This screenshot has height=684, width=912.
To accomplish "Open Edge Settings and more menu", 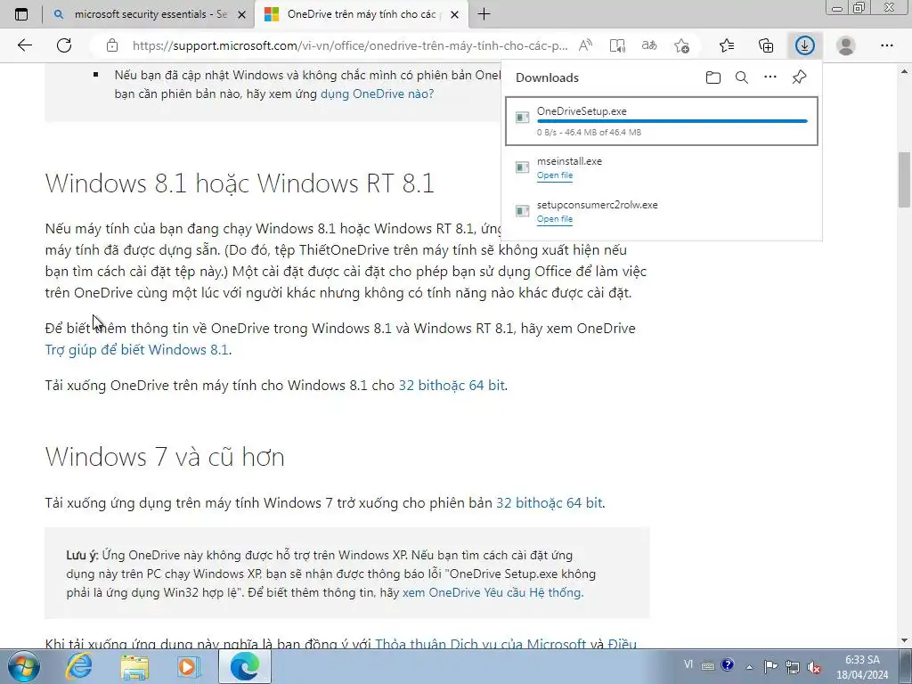I will click(886, 45).
